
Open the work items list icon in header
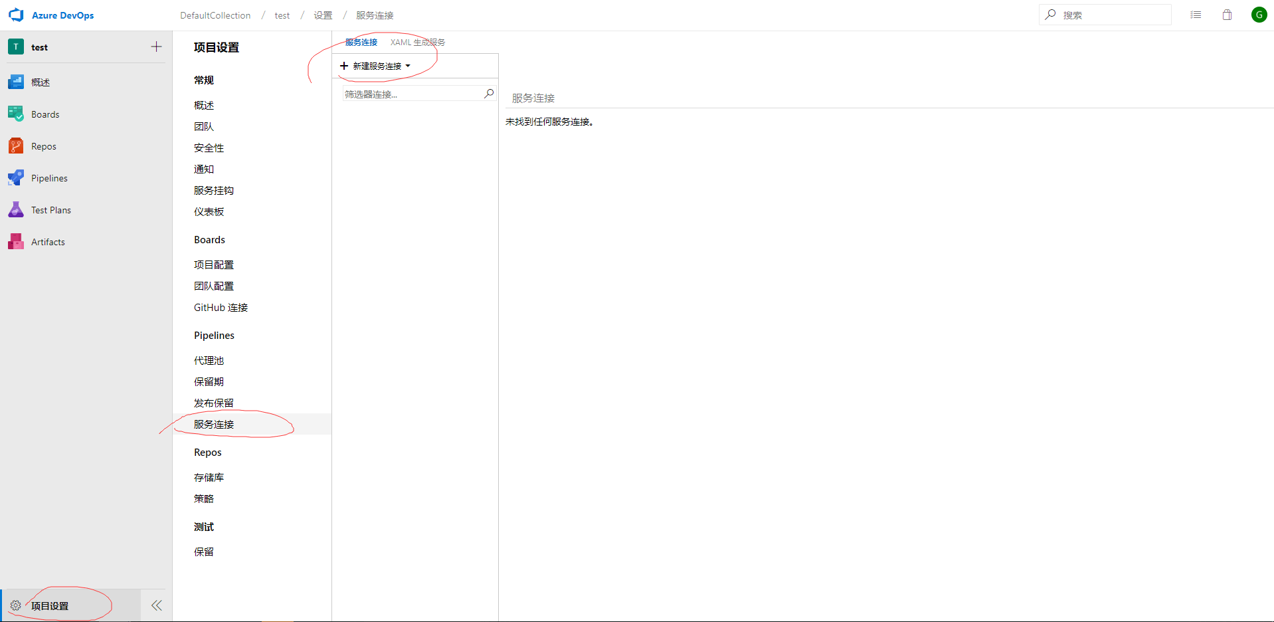tap(1196, 15)
